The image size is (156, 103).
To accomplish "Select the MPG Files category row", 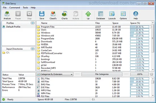I will (x=94, y=90).
